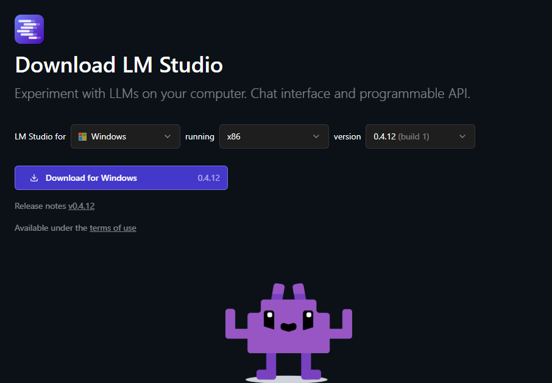Viewport: 552px width, 383px height.
Task: Open the terms of use link
Action: (113, 228)
